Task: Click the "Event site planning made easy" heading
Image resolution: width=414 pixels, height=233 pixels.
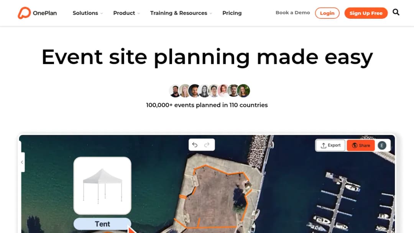Action: [207, 57]
